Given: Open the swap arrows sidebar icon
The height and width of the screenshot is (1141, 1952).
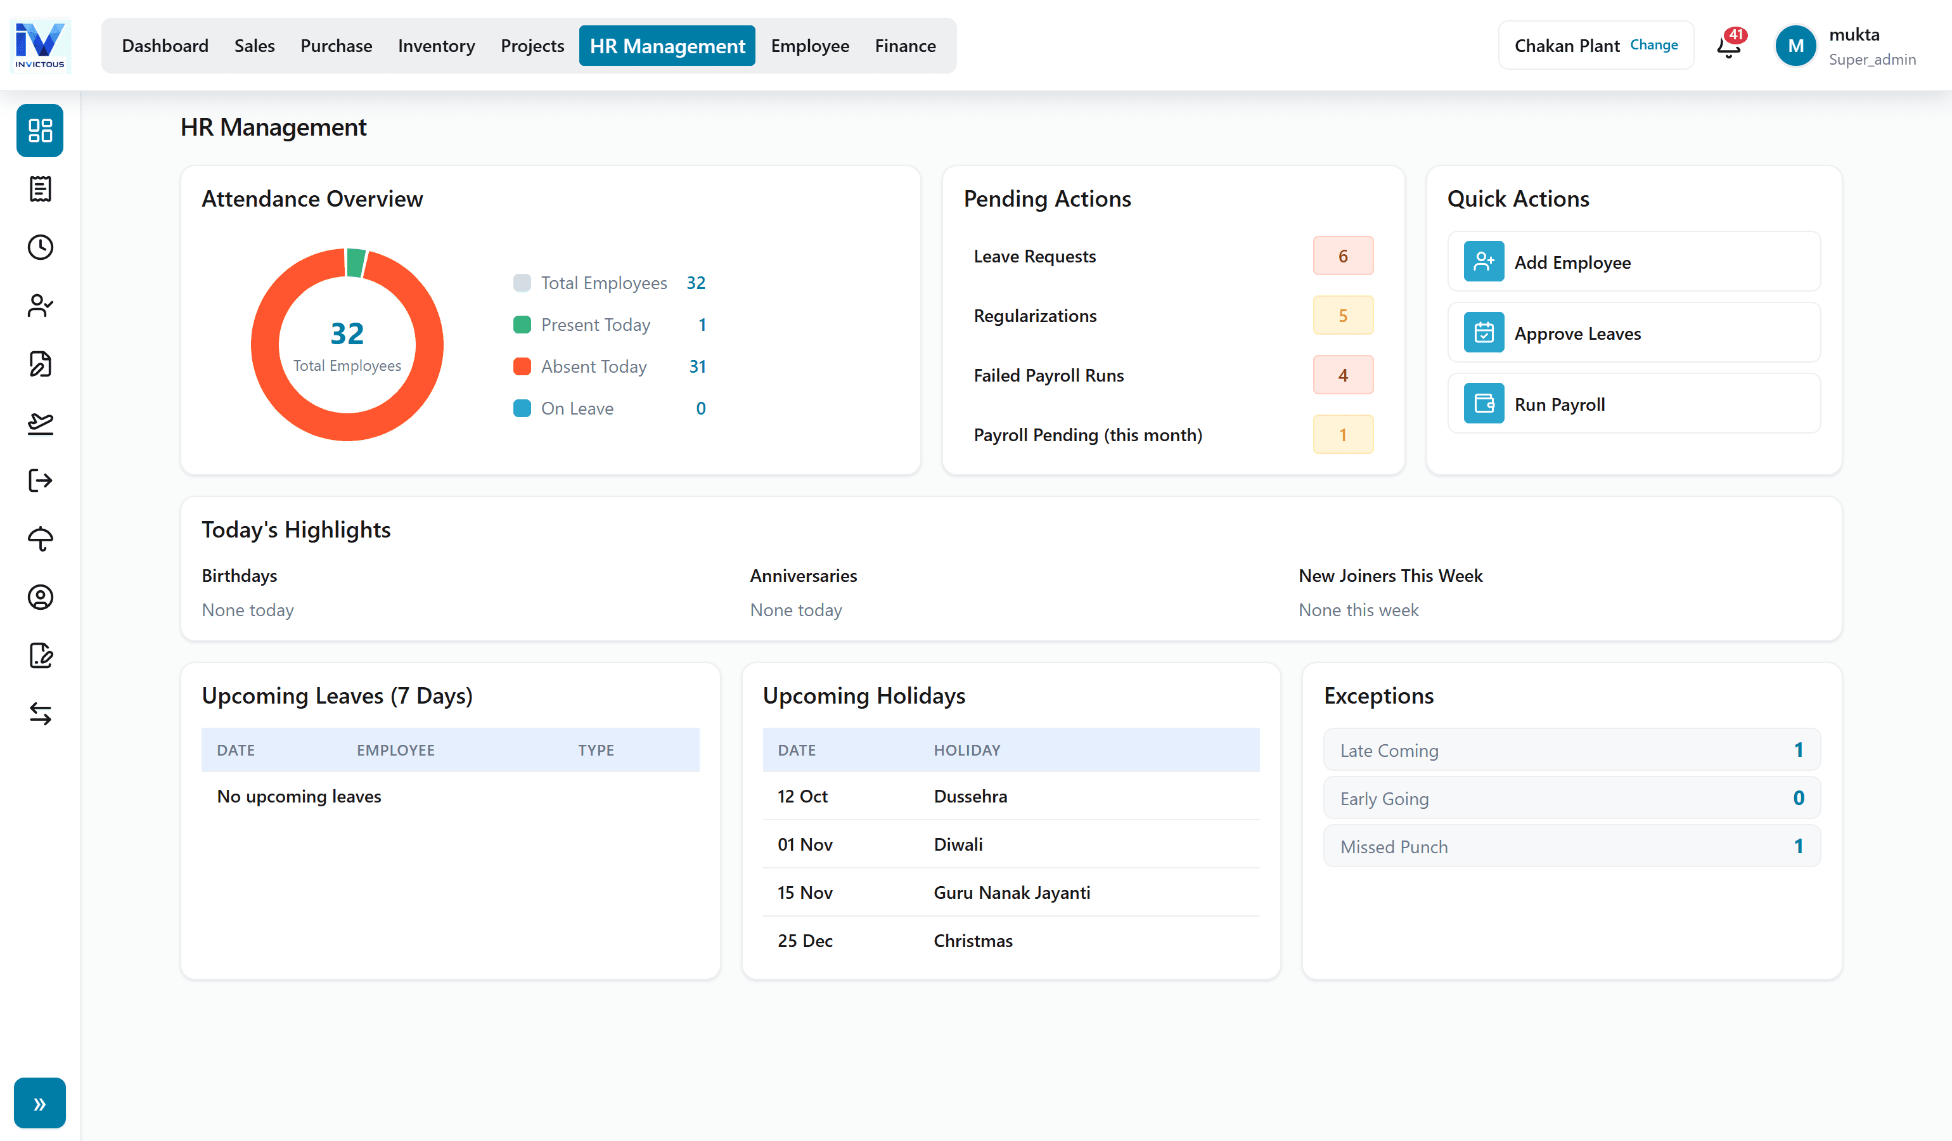Looking at the screenshot, I should [41, 713].
